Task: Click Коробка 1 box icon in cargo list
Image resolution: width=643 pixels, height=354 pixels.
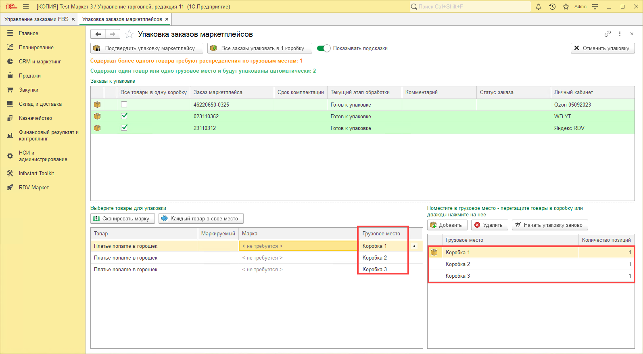Action: (x=434, y=252)
